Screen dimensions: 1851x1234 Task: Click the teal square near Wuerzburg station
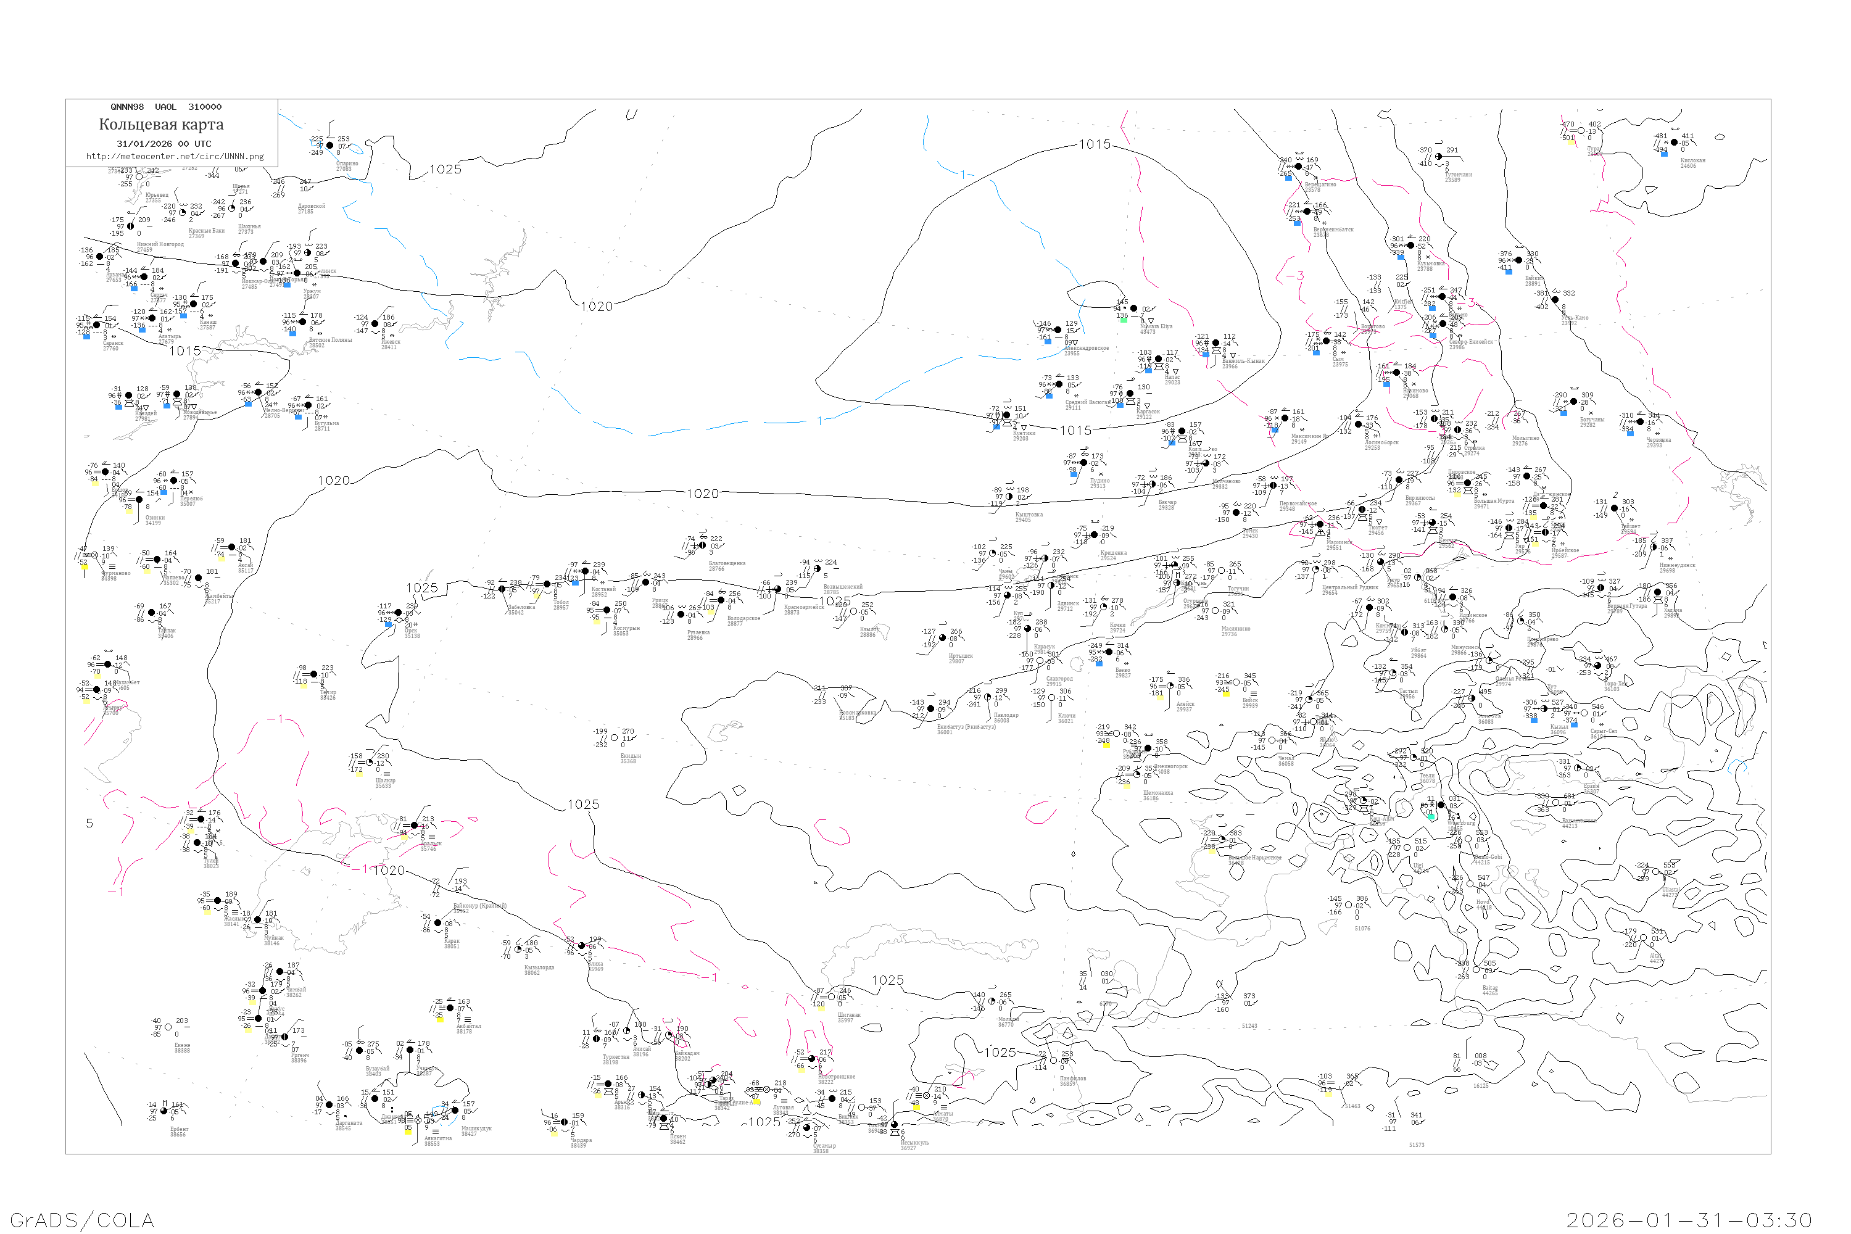[1431, 817]
